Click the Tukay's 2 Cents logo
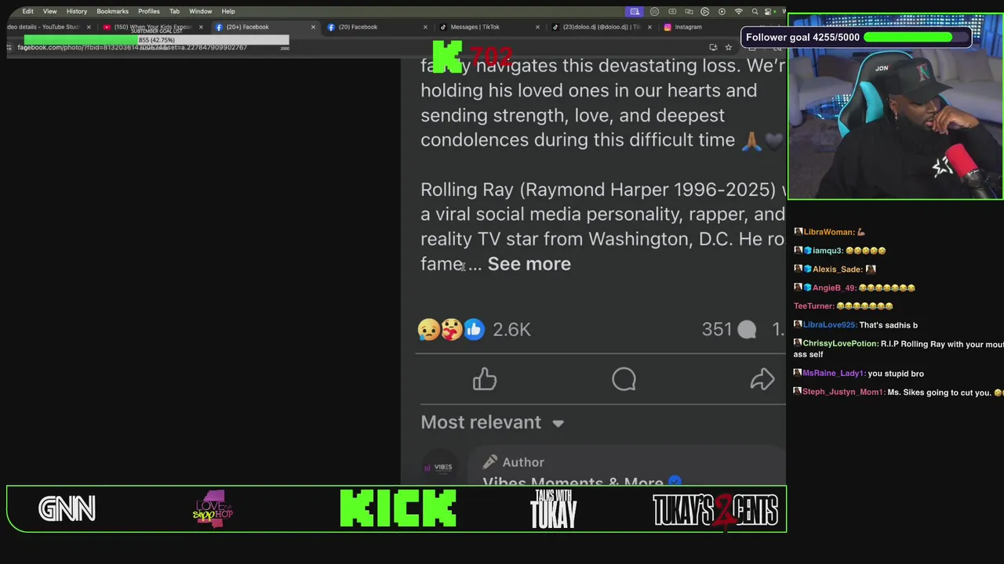 715,509
